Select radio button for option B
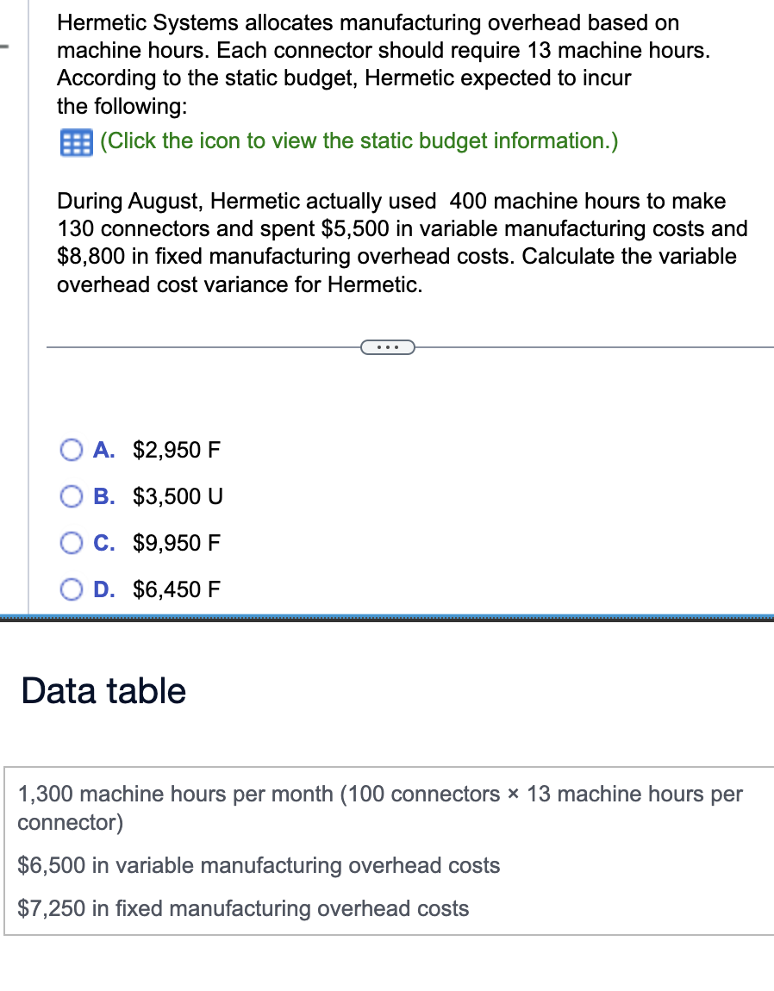This screenshot has height=991, width=774. point(72,496)
